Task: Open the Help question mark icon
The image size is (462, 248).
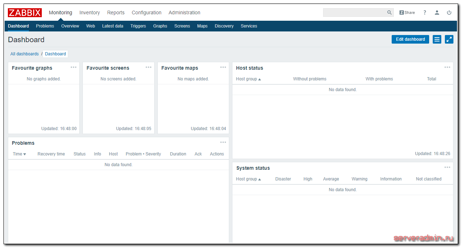Action: pyautogui.click(x=425, y=13)
